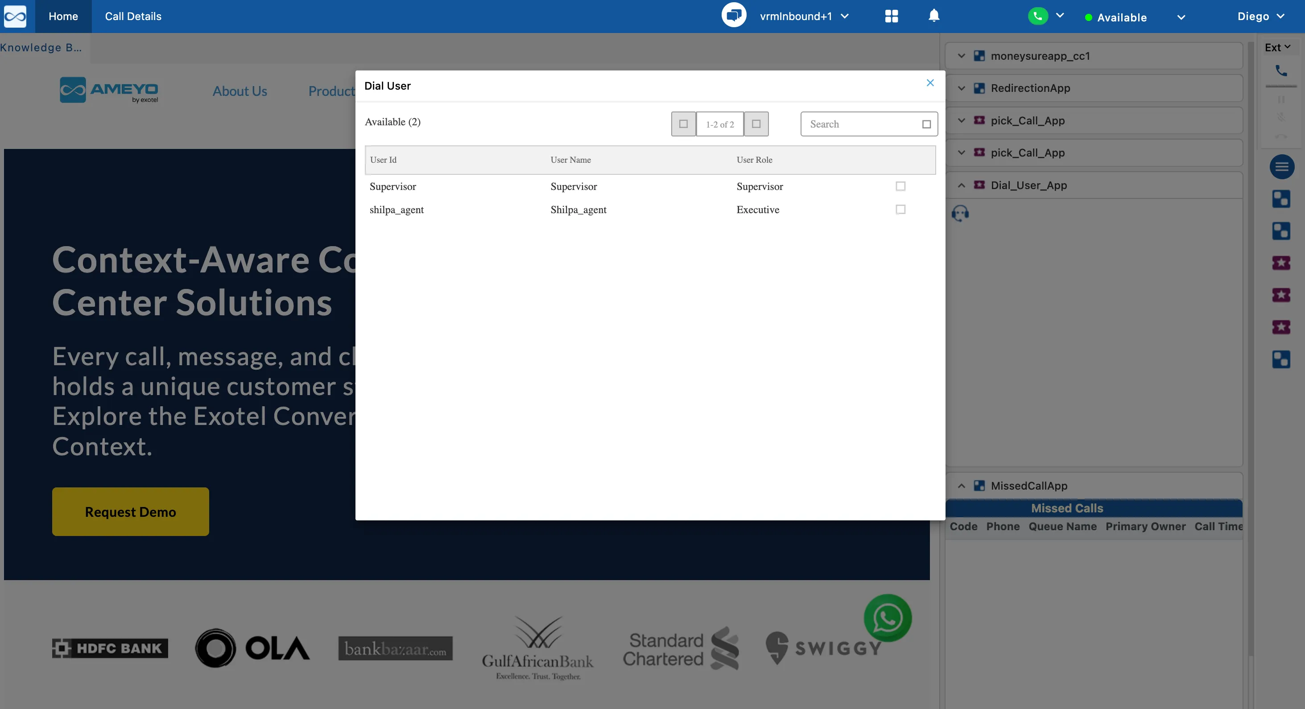Expand the moneysureapp_cc1 panel
Viewport: 1305px width, 709px height.
click(x=961, y=56)
